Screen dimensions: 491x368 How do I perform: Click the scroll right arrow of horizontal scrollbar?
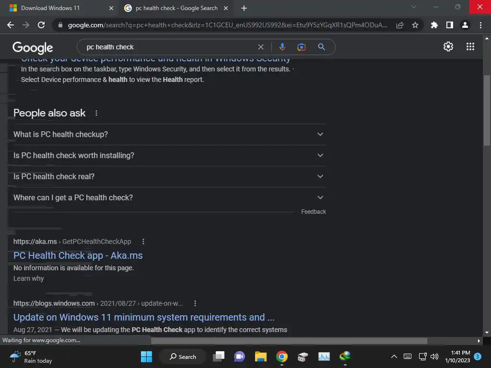click(479, 341)
